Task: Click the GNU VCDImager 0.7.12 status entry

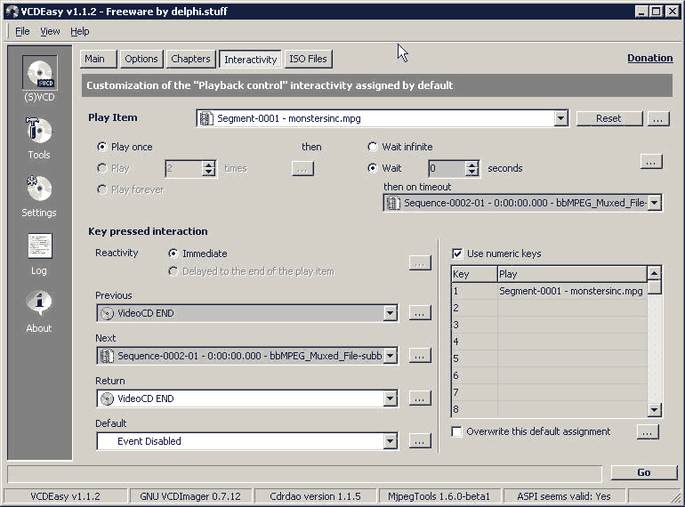Action: coord(190,496)
